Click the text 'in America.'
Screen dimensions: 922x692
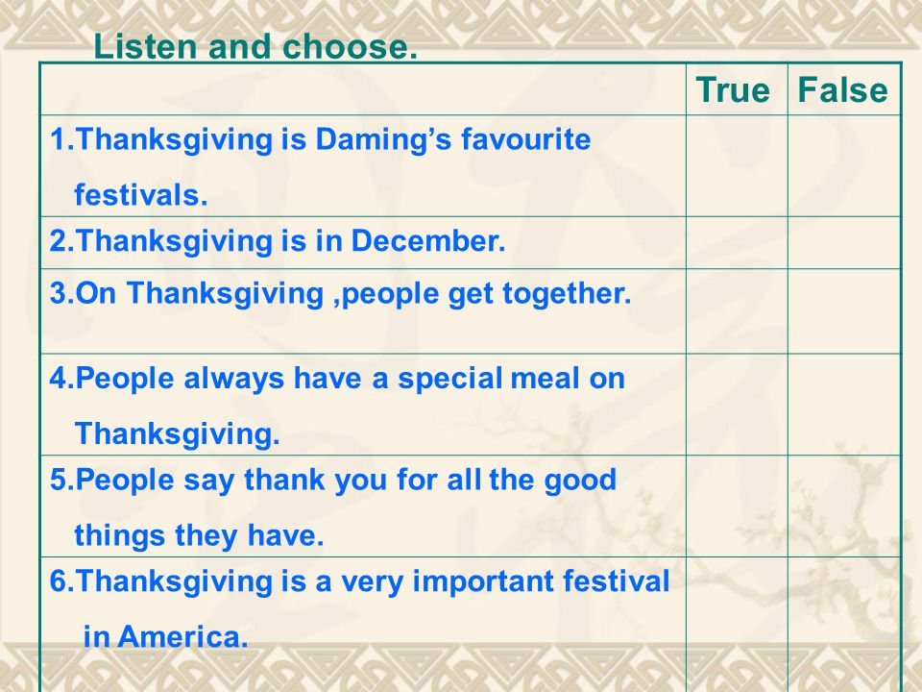[166, 636]
